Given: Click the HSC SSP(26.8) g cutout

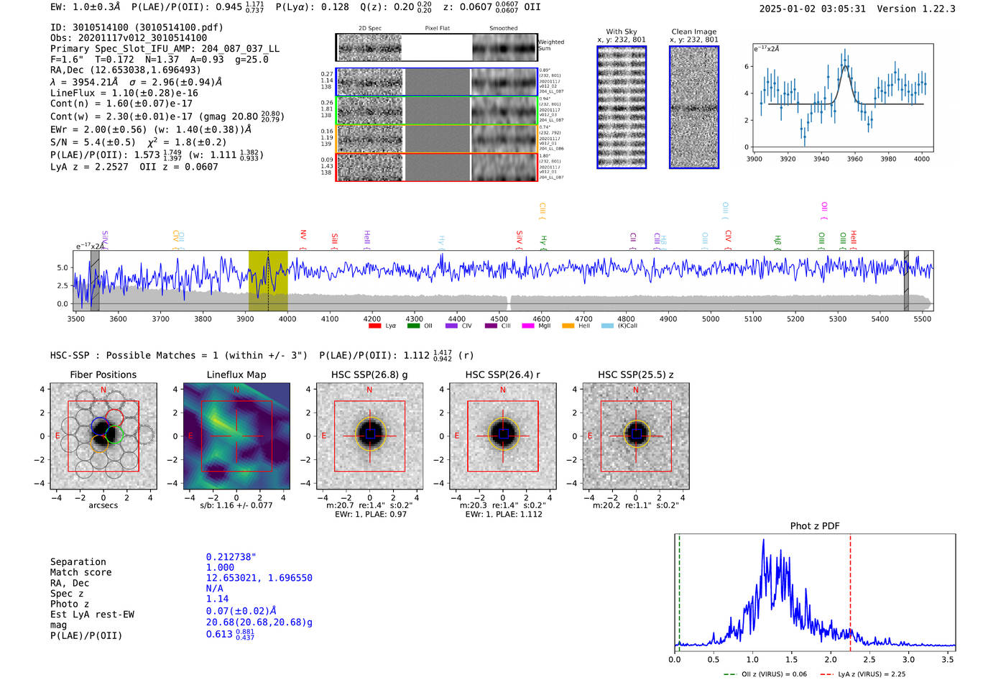Looking at the screenshot, I should [x=369, y=436].
